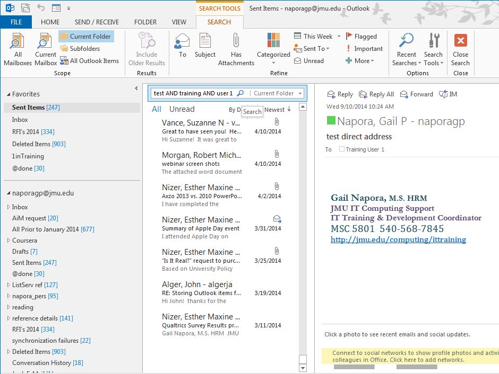
Task: Select All Outlook Items scope
Action: [x=89, y=60]
